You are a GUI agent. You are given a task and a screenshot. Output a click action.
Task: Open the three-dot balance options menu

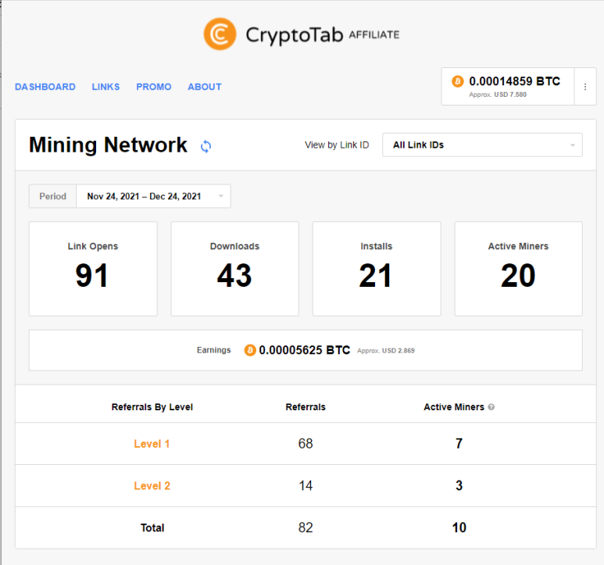tap(585, 87)
